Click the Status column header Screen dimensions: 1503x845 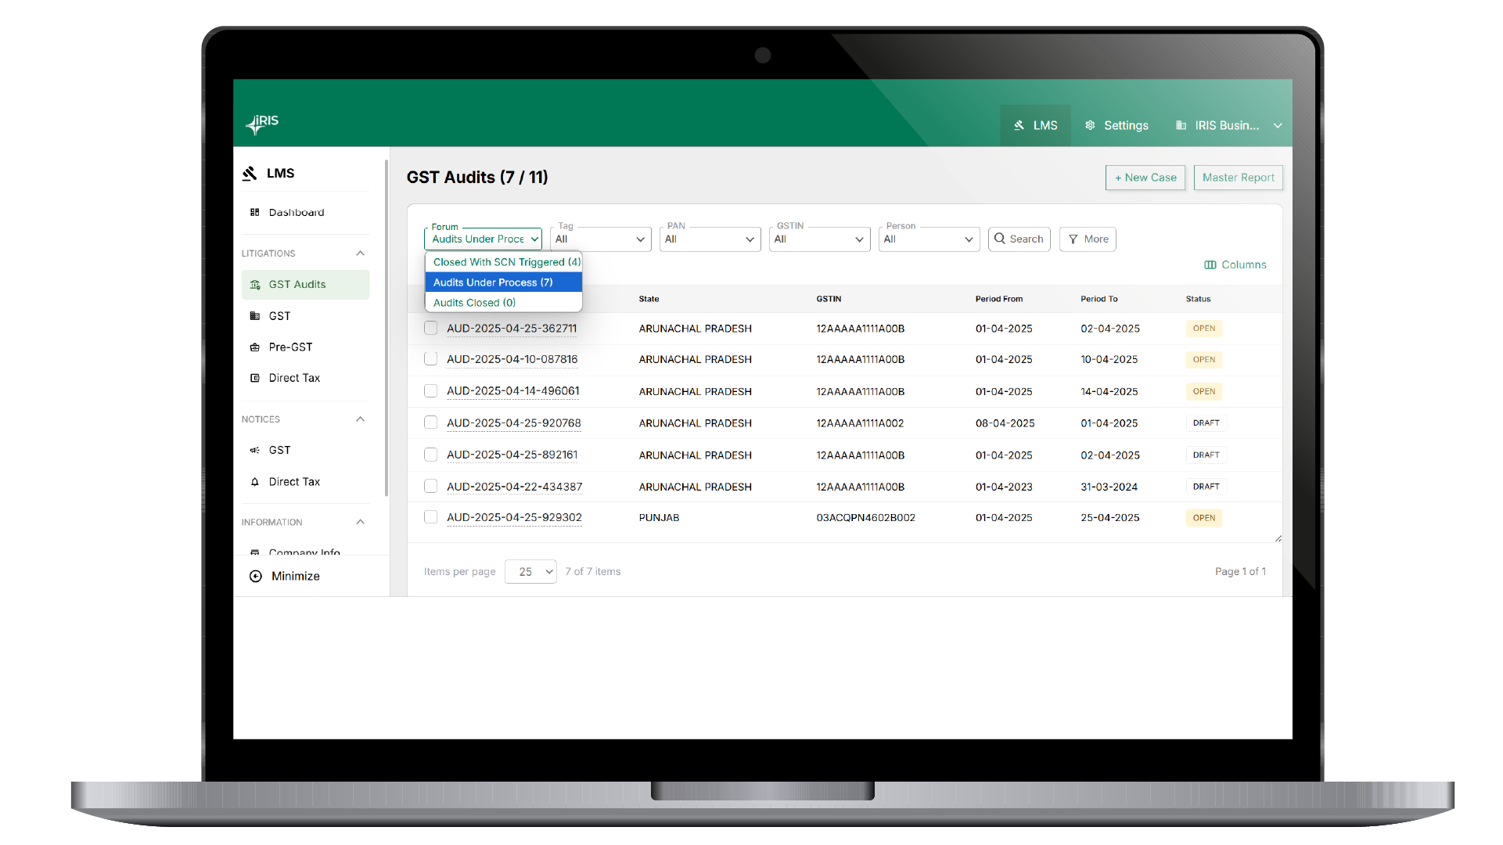tap(1198, 299)
